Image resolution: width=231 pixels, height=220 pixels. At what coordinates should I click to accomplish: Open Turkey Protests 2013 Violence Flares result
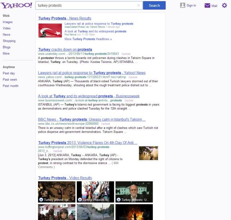coord(88,143)
